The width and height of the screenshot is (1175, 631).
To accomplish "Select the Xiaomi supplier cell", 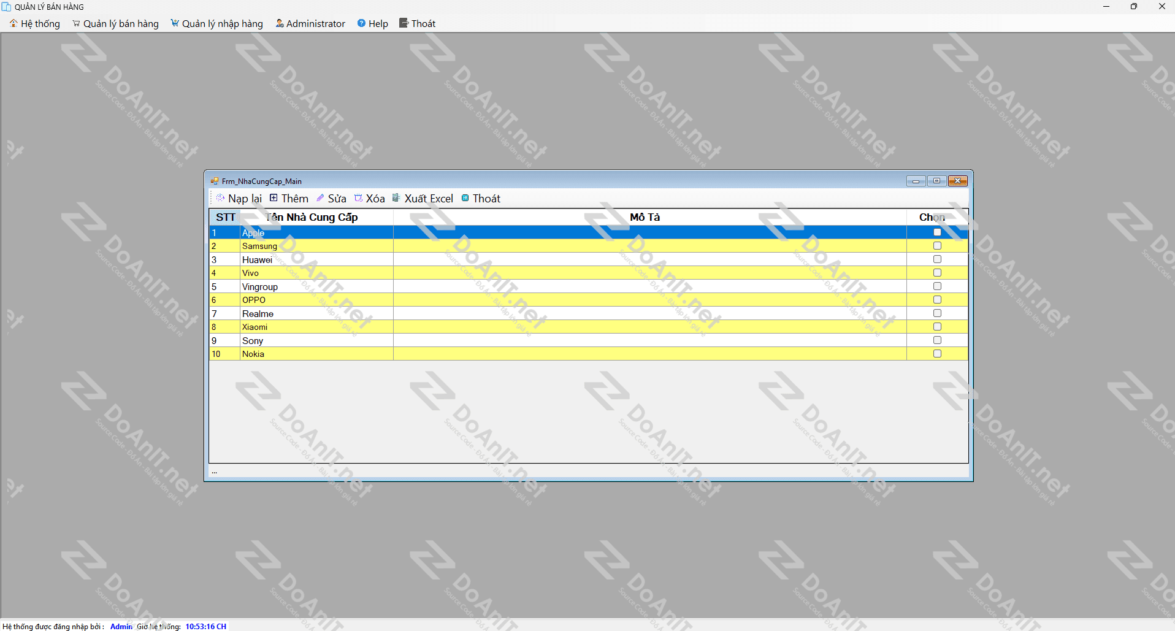I will [316, 327].
